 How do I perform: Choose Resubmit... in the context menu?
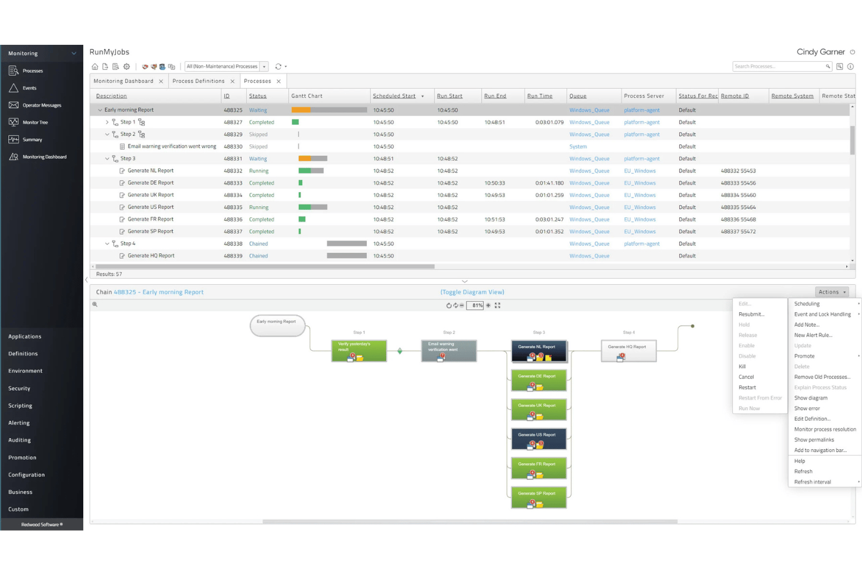click(x=751, y=314)
